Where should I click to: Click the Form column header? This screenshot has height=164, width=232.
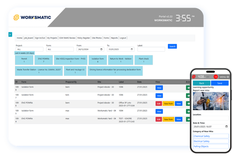pyautogui.click(x=24, y=82)
